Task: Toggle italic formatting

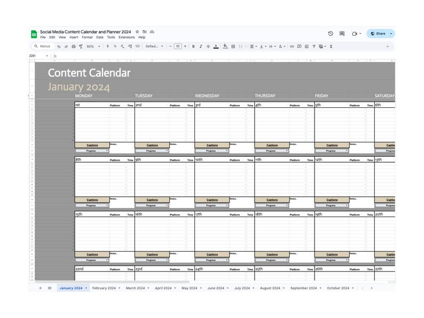Action: tap(201, 46)
